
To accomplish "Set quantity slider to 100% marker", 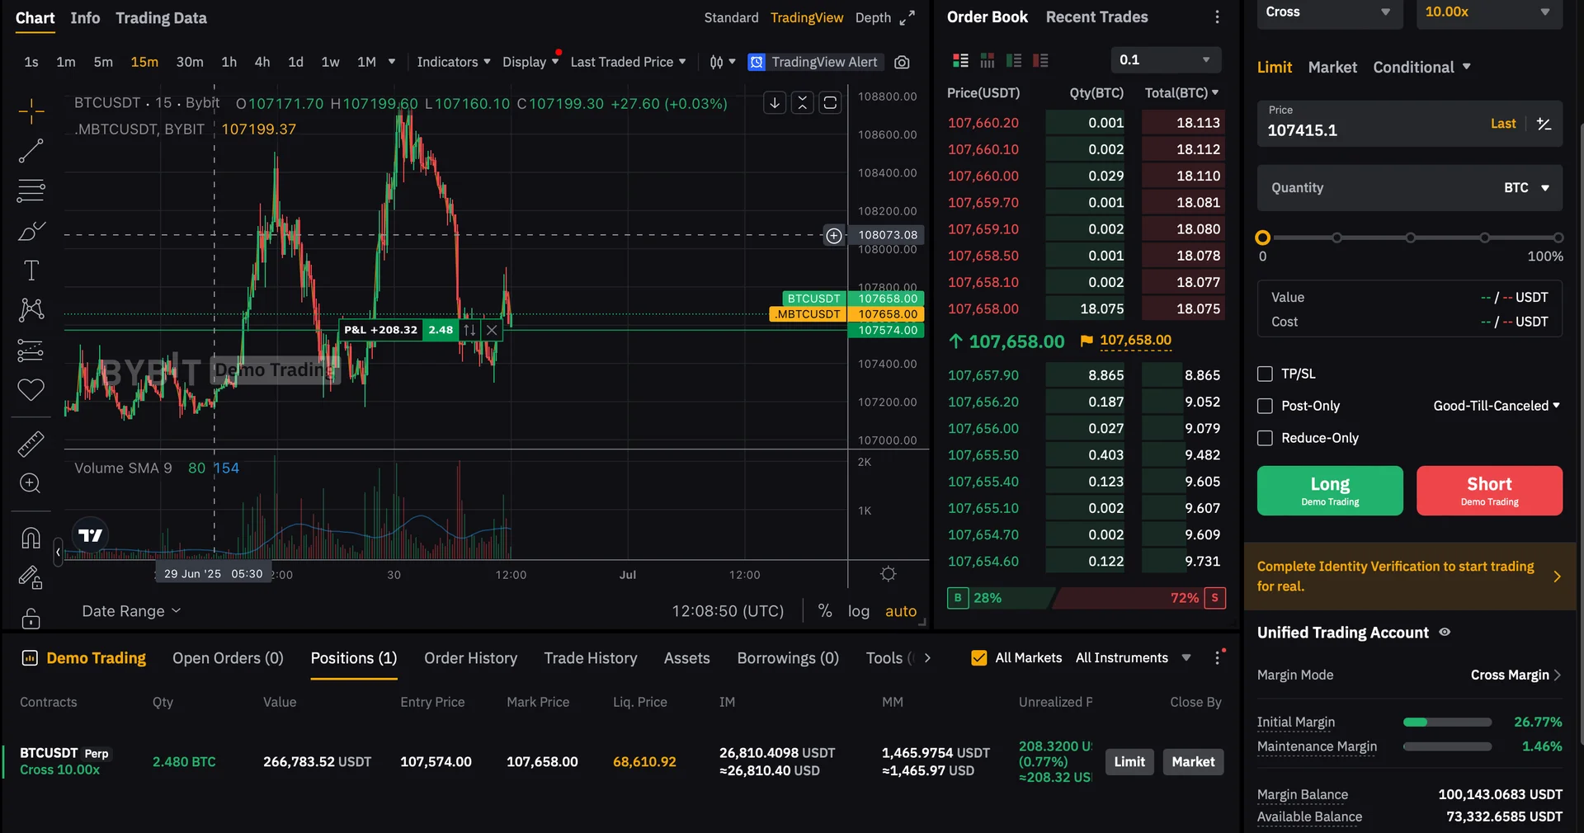I will (1558, 238).
